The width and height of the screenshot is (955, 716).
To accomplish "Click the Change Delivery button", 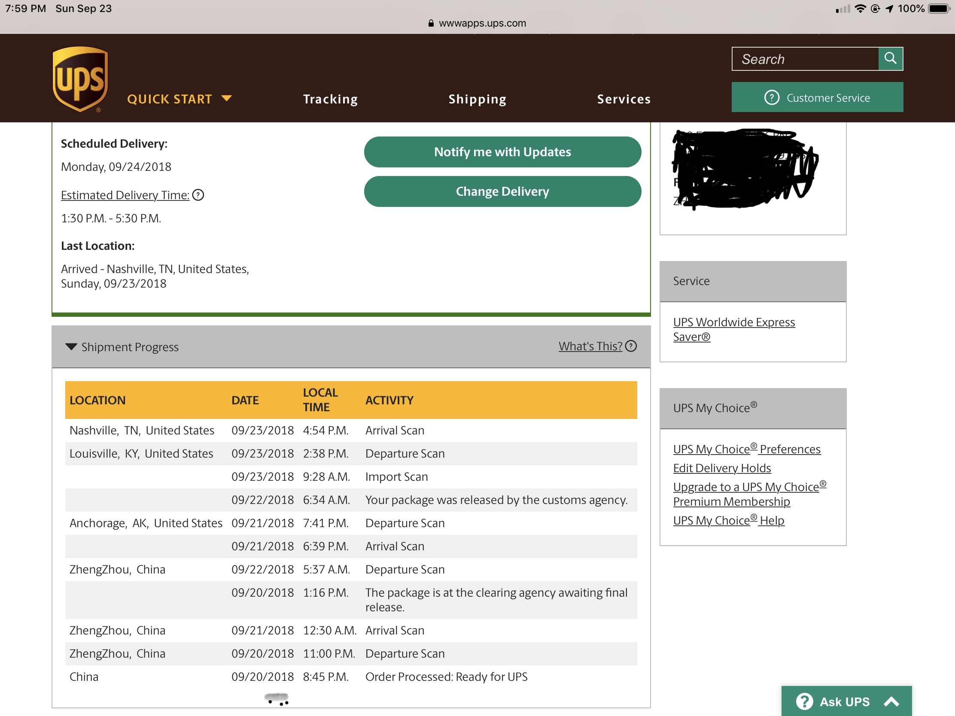I will pyautogui.click(x=502, y=191).
